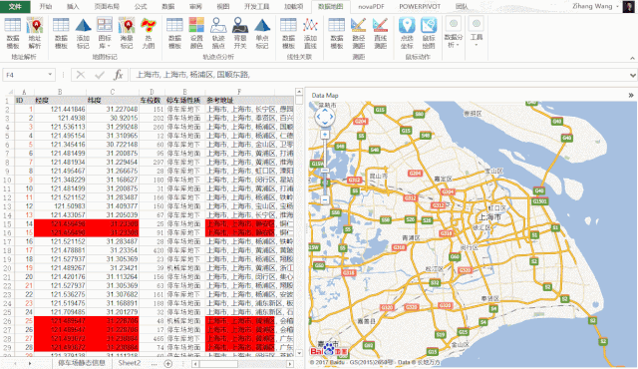Open the Sheet2 worksheet tab
Viewport: 638px width, 369px height.
tap(129, 363)
